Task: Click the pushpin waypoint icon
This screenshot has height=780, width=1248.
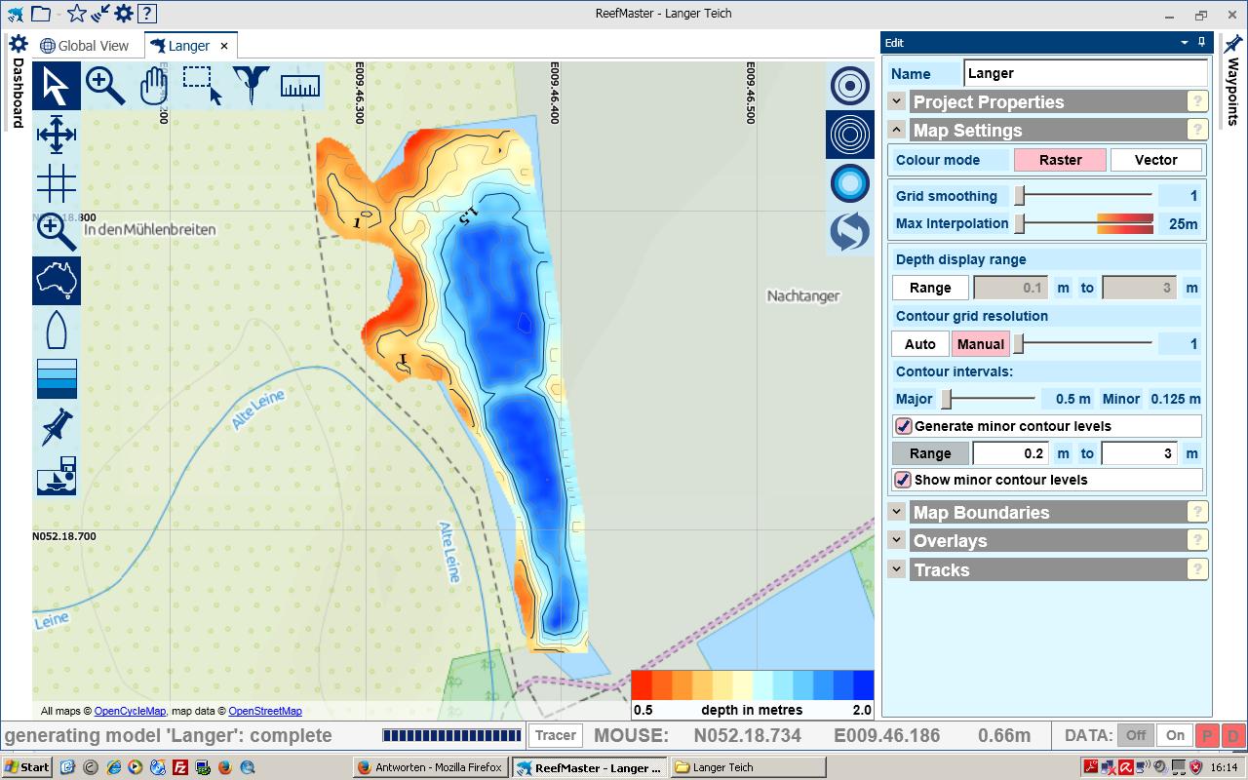Action: (56, 427)
